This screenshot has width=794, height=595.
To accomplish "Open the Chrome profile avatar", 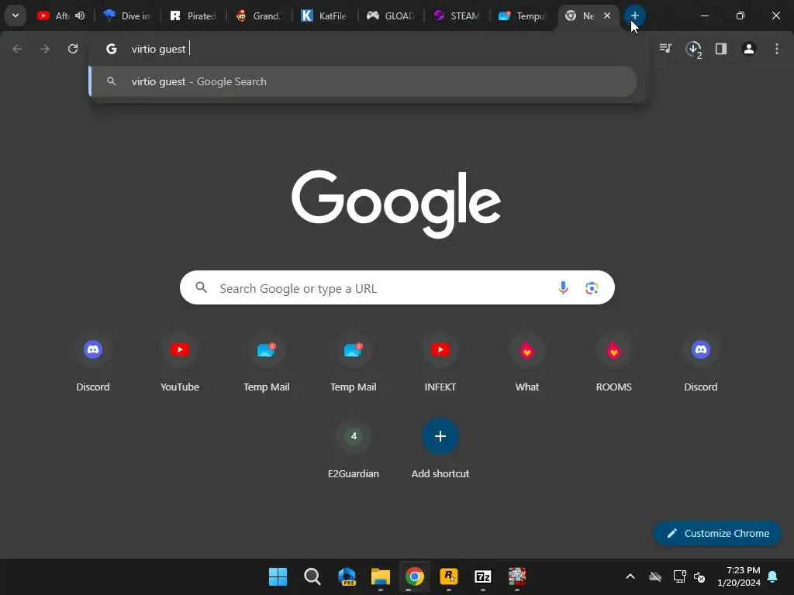I will 749,49.
